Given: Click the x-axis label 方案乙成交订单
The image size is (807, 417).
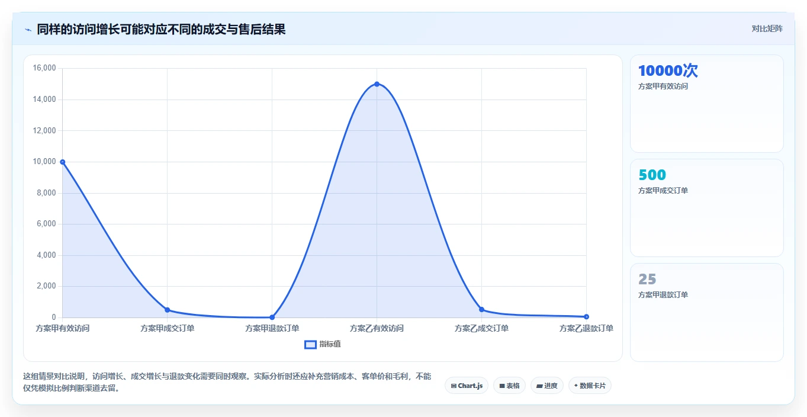Looking at the screenshot, I should point(481,328).
